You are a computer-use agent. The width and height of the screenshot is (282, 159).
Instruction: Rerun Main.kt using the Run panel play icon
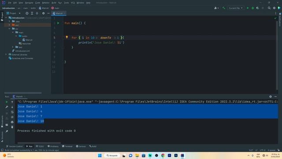[7, 102]
